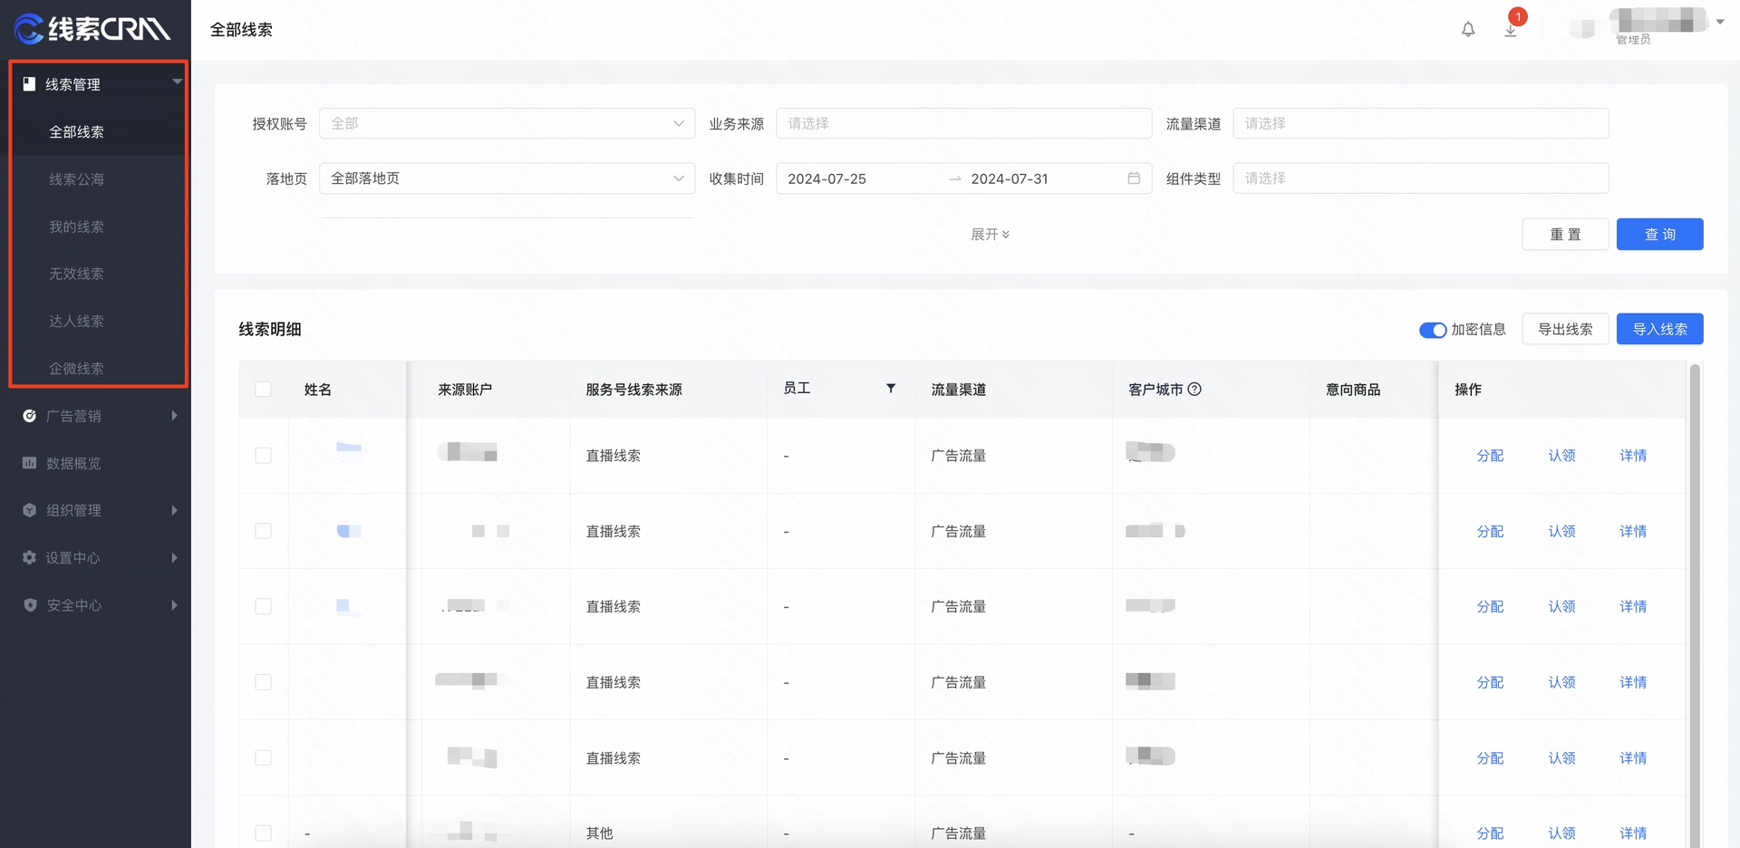
Task: Click the 客户城市 help question icon
Action: tap(1194, 389)
